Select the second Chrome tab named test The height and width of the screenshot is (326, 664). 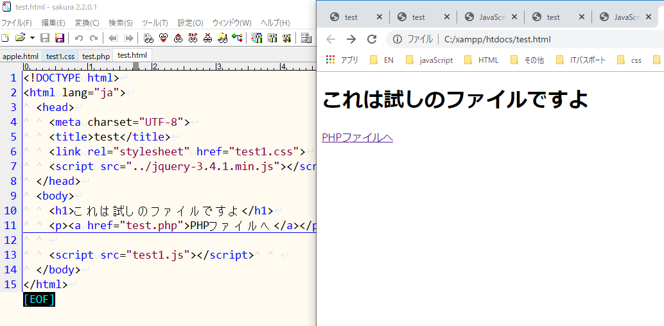(x=419, y=17)
